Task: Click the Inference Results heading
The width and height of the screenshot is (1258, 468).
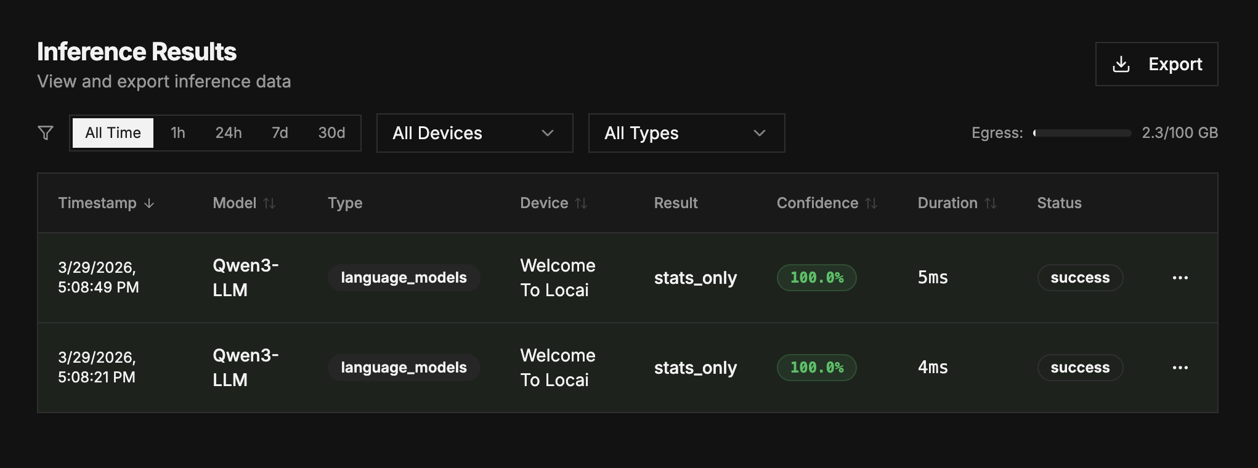Action: 137,52
